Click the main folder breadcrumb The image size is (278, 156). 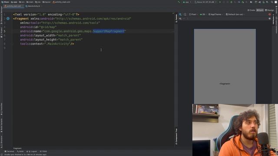(30, 2)
